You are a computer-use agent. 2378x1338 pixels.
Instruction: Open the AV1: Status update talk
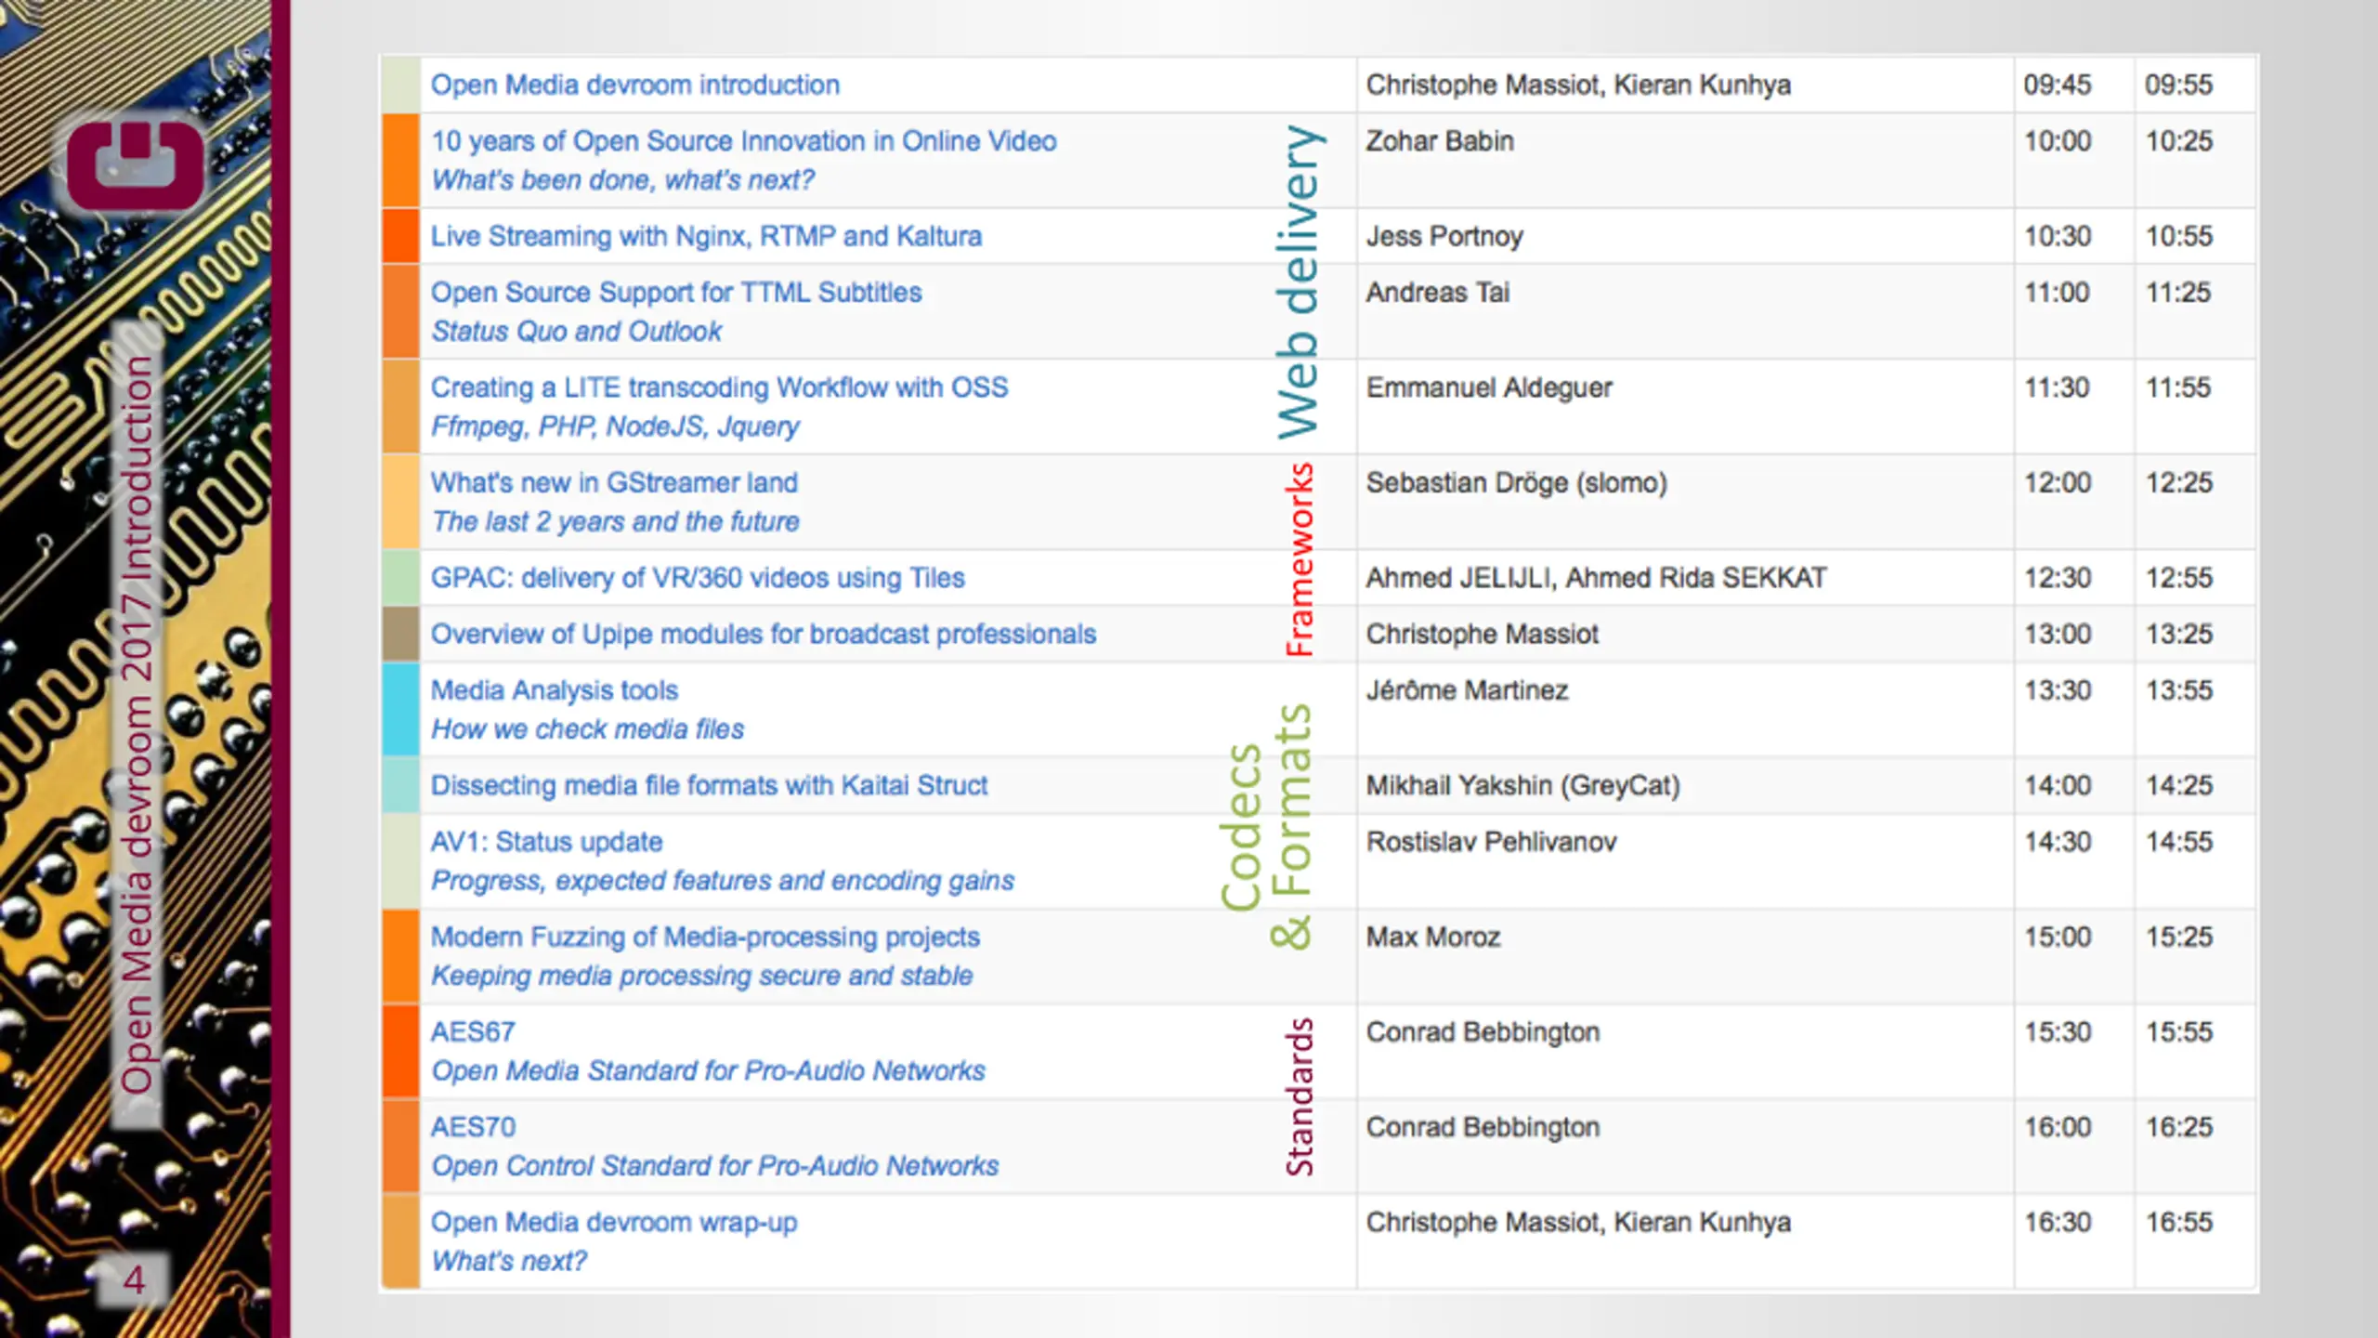[546, 842]
